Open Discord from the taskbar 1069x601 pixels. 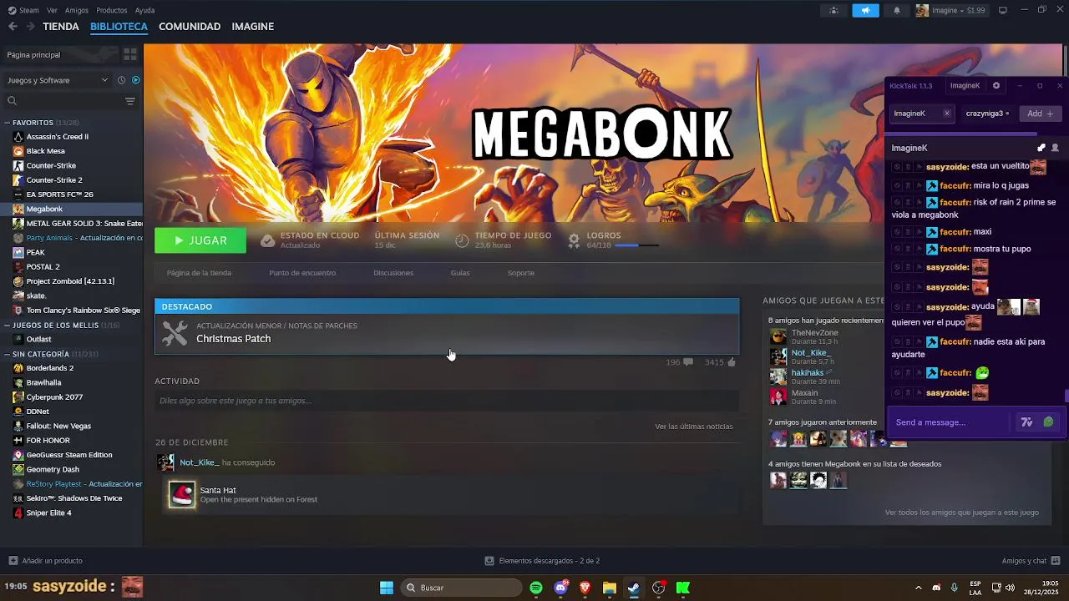coord(561,588)
